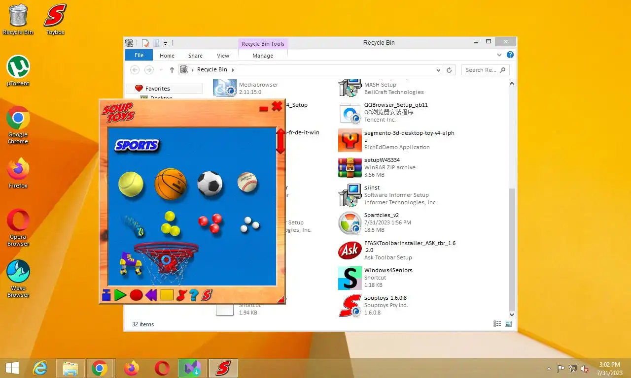Open recent locations dropdown arrow

161,70
